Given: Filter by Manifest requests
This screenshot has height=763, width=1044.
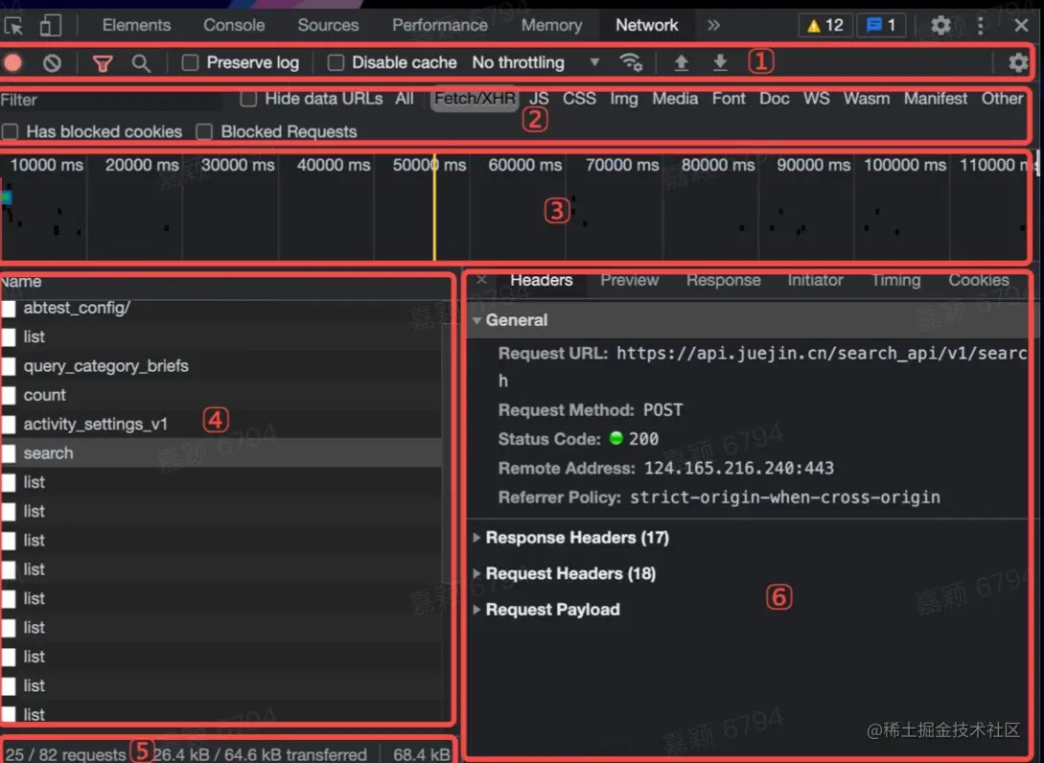Looking at the screenshot, I should coord(936,99).
